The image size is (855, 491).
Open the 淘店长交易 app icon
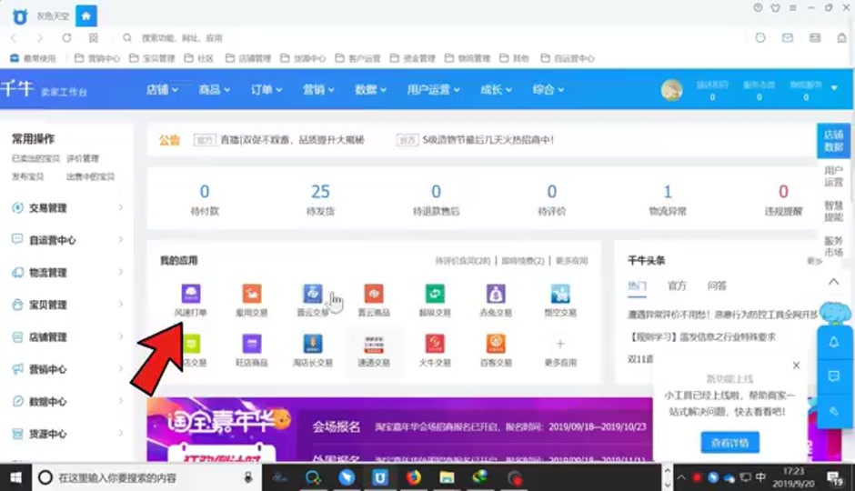313,344
